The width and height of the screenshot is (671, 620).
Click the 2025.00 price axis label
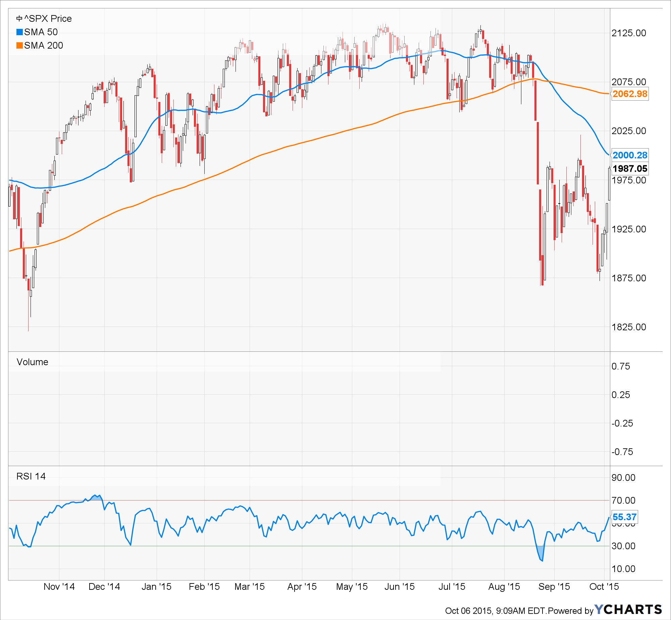coord(629,131)
